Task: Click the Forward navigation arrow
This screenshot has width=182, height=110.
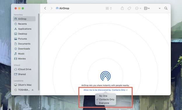Action: point(51,8)
